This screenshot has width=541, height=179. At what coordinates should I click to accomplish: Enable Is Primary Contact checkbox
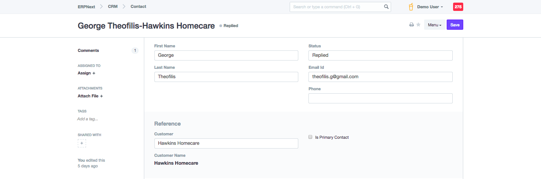pyautogui.click(x=310, y=137)
